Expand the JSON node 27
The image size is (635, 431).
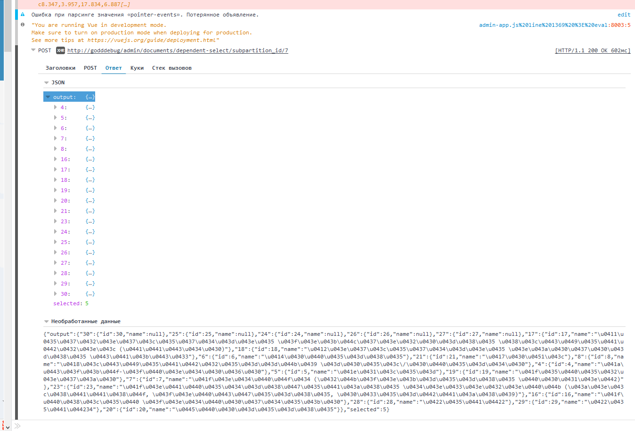pos(56,263)
